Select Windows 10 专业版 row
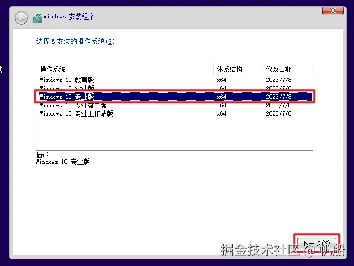The image size is (354, 266). (x=174, y=97)
